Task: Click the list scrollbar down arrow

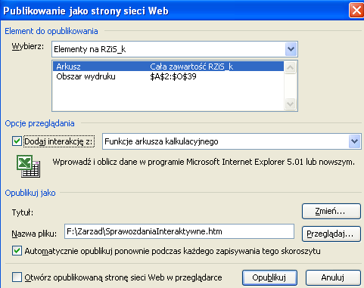Action: [x=290, y=104]
